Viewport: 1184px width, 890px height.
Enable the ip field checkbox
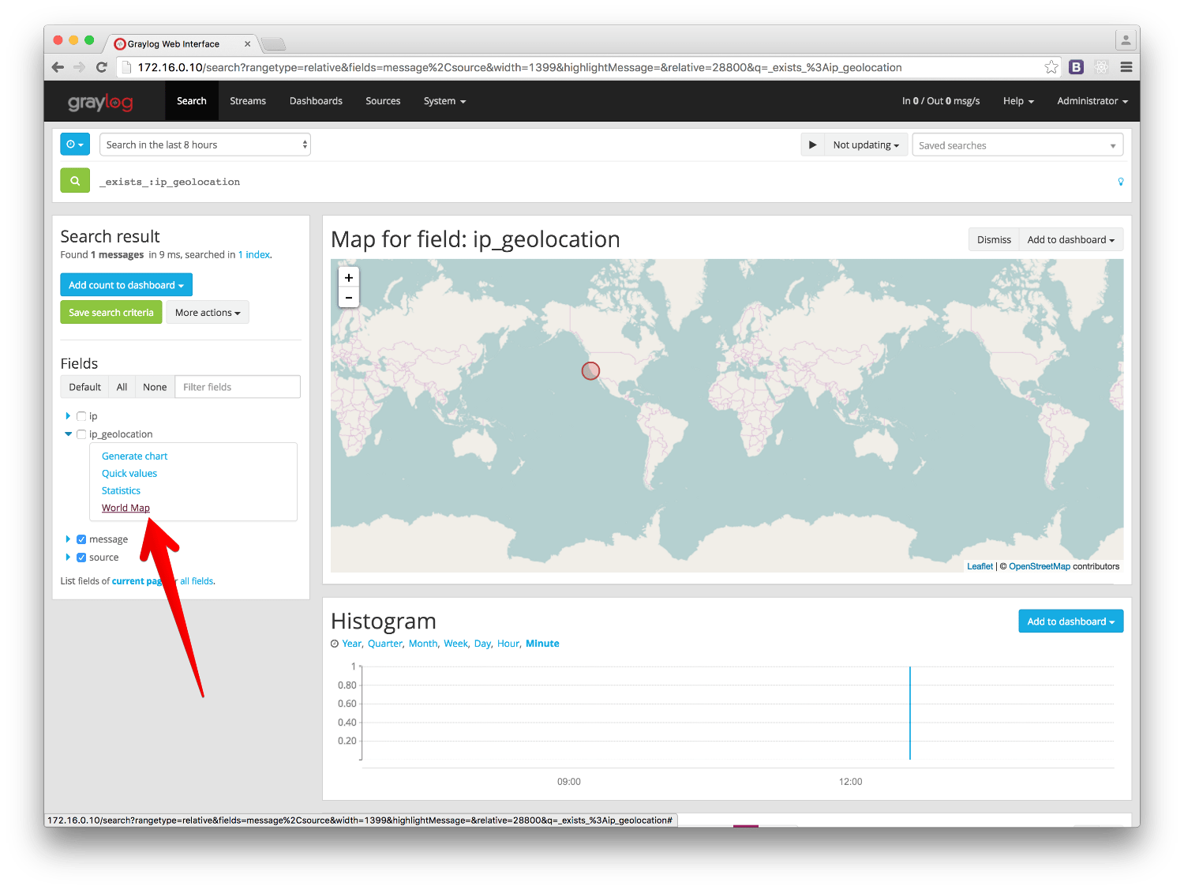point(81,416)
